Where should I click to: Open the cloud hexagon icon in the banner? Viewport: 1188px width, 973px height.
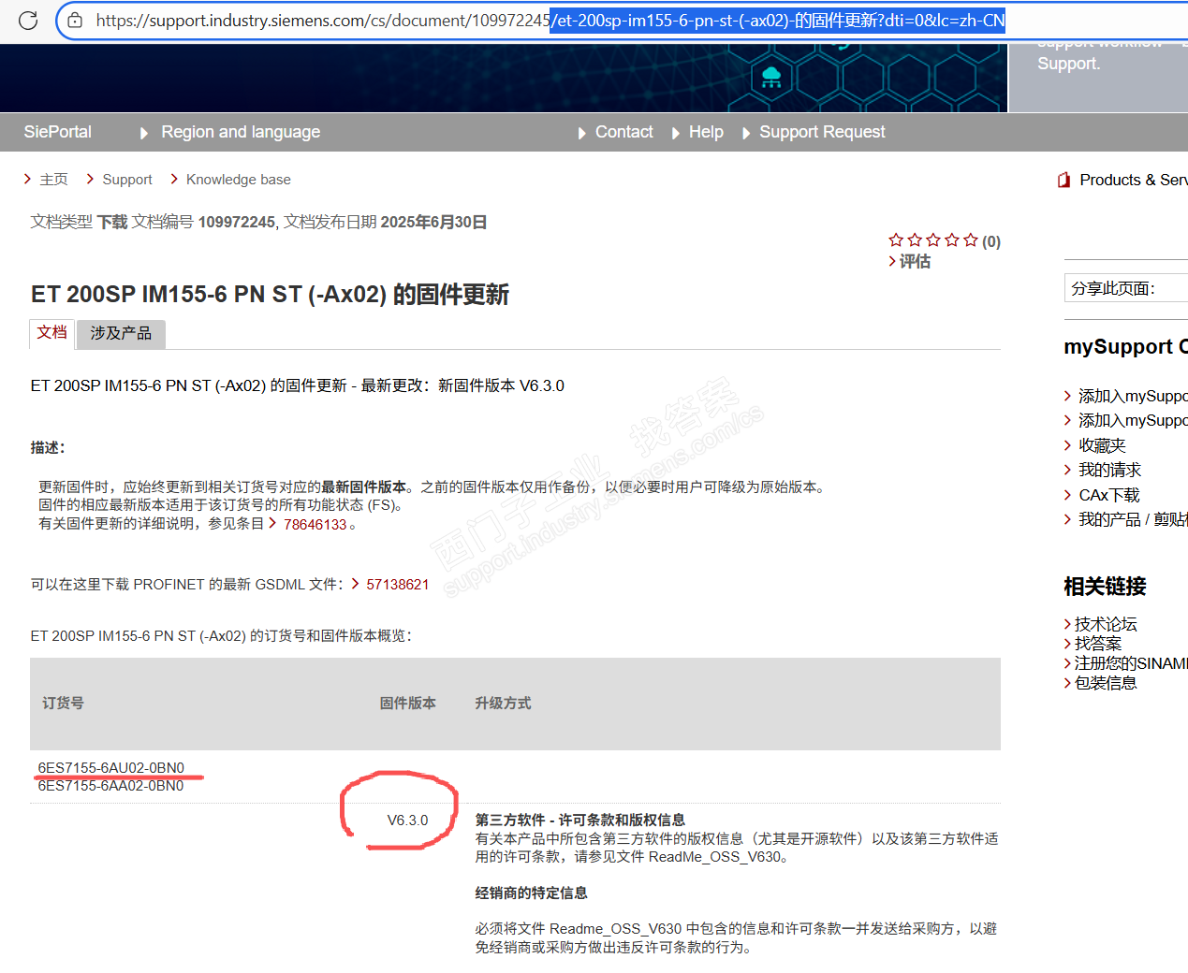tap(771, 78)
